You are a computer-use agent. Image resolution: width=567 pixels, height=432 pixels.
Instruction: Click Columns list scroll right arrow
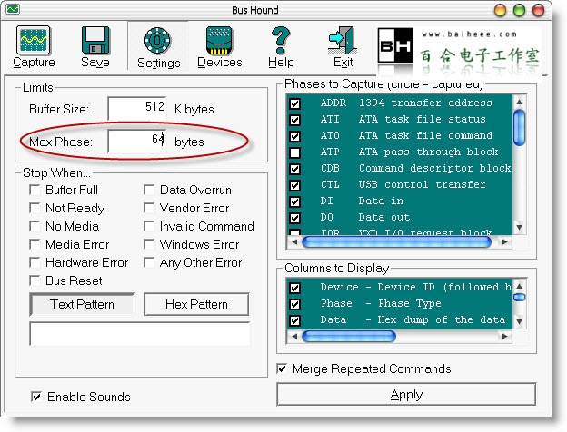(505, 337)
